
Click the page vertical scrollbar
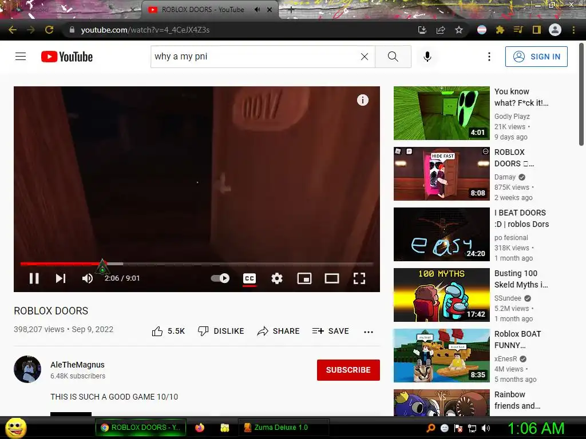(581, 95)
